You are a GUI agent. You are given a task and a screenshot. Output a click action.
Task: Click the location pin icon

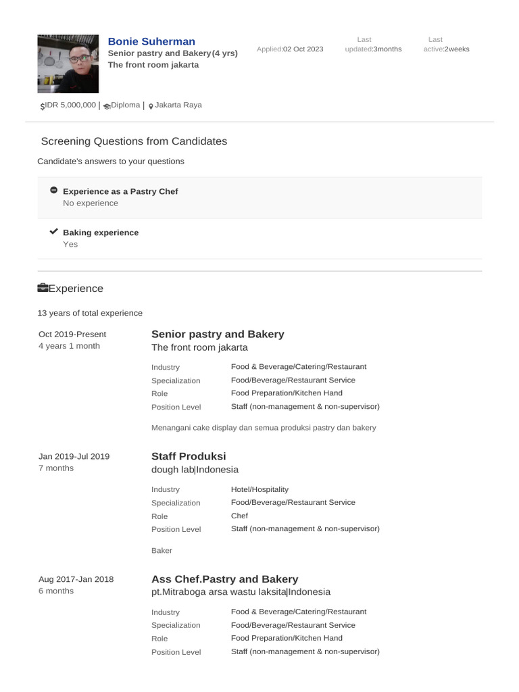(x=151, y=106)
